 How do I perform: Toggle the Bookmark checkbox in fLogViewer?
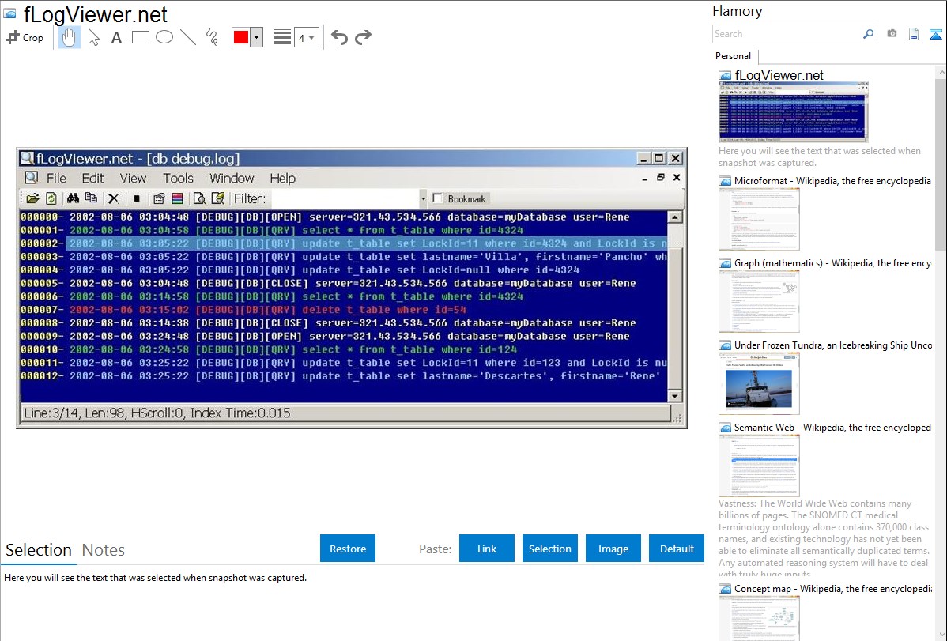[x=438, y=198]
